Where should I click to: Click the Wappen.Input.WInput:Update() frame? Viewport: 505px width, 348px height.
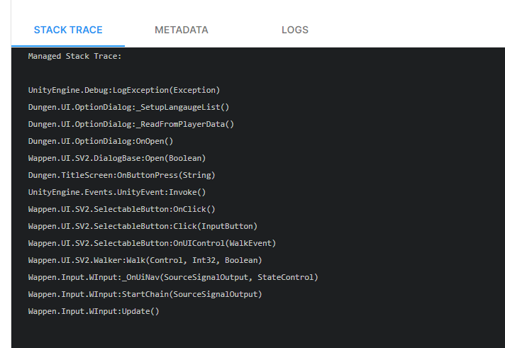(x=94, y=311)
